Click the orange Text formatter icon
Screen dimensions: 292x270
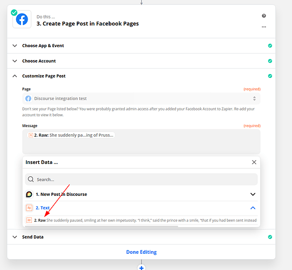pyautogui.click(x=29, y=208)
